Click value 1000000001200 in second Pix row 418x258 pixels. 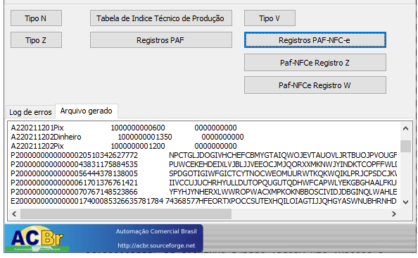[138, 147]
